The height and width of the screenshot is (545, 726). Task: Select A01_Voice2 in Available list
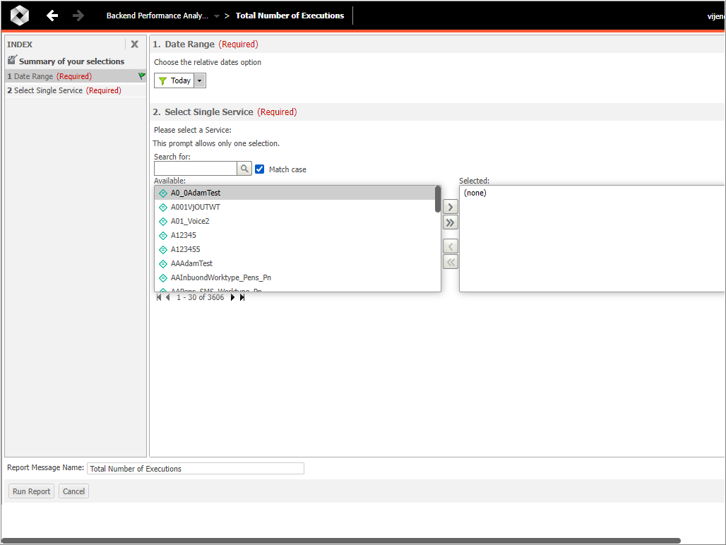pyautogui.click(x=190, y=221)
